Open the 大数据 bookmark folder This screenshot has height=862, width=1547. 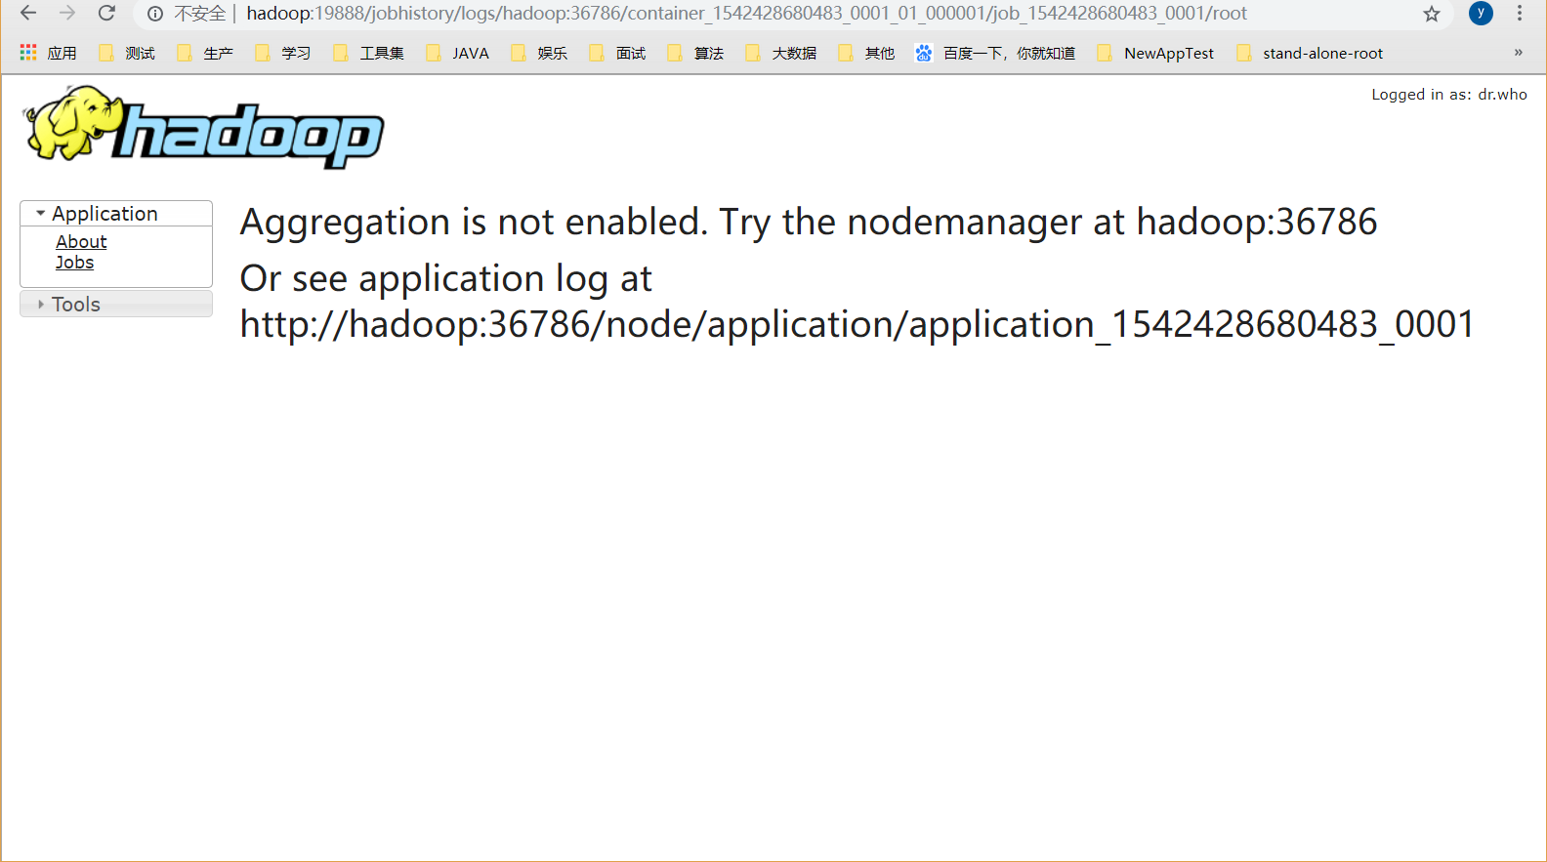[x=780, y=53]
